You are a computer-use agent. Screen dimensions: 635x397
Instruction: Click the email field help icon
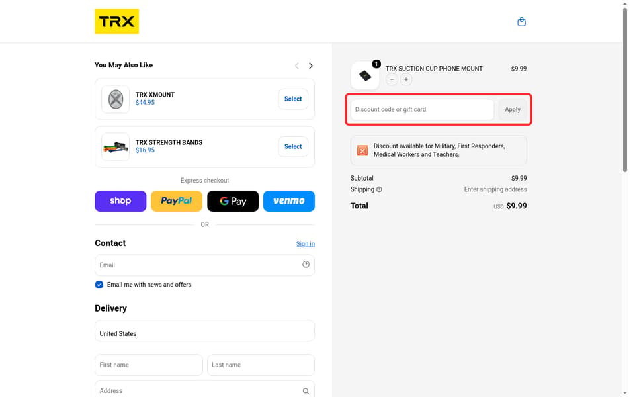pyautogui.click(x=306, y=264)
